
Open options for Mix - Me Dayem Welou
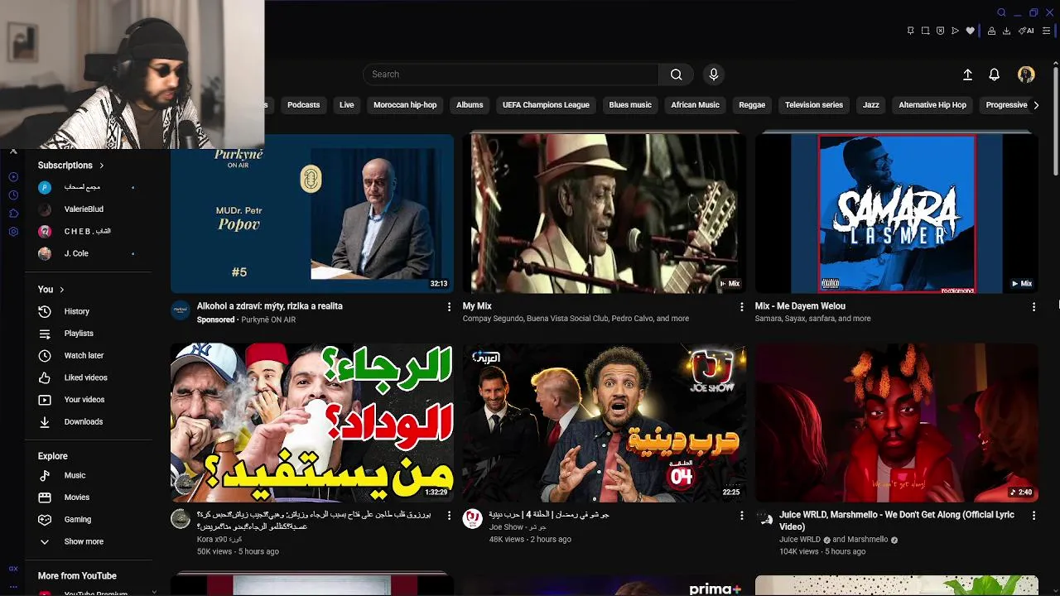pyautogui.click(x=1033, y=306)
